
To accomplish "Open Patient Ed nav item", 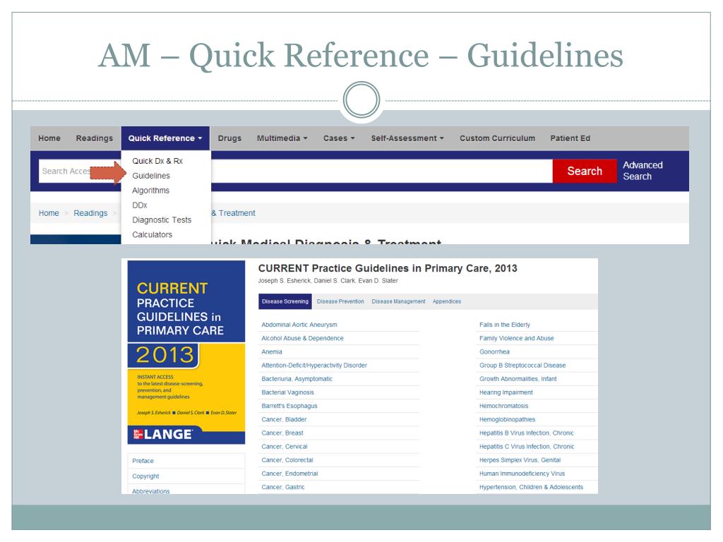I will coord(570,138).
